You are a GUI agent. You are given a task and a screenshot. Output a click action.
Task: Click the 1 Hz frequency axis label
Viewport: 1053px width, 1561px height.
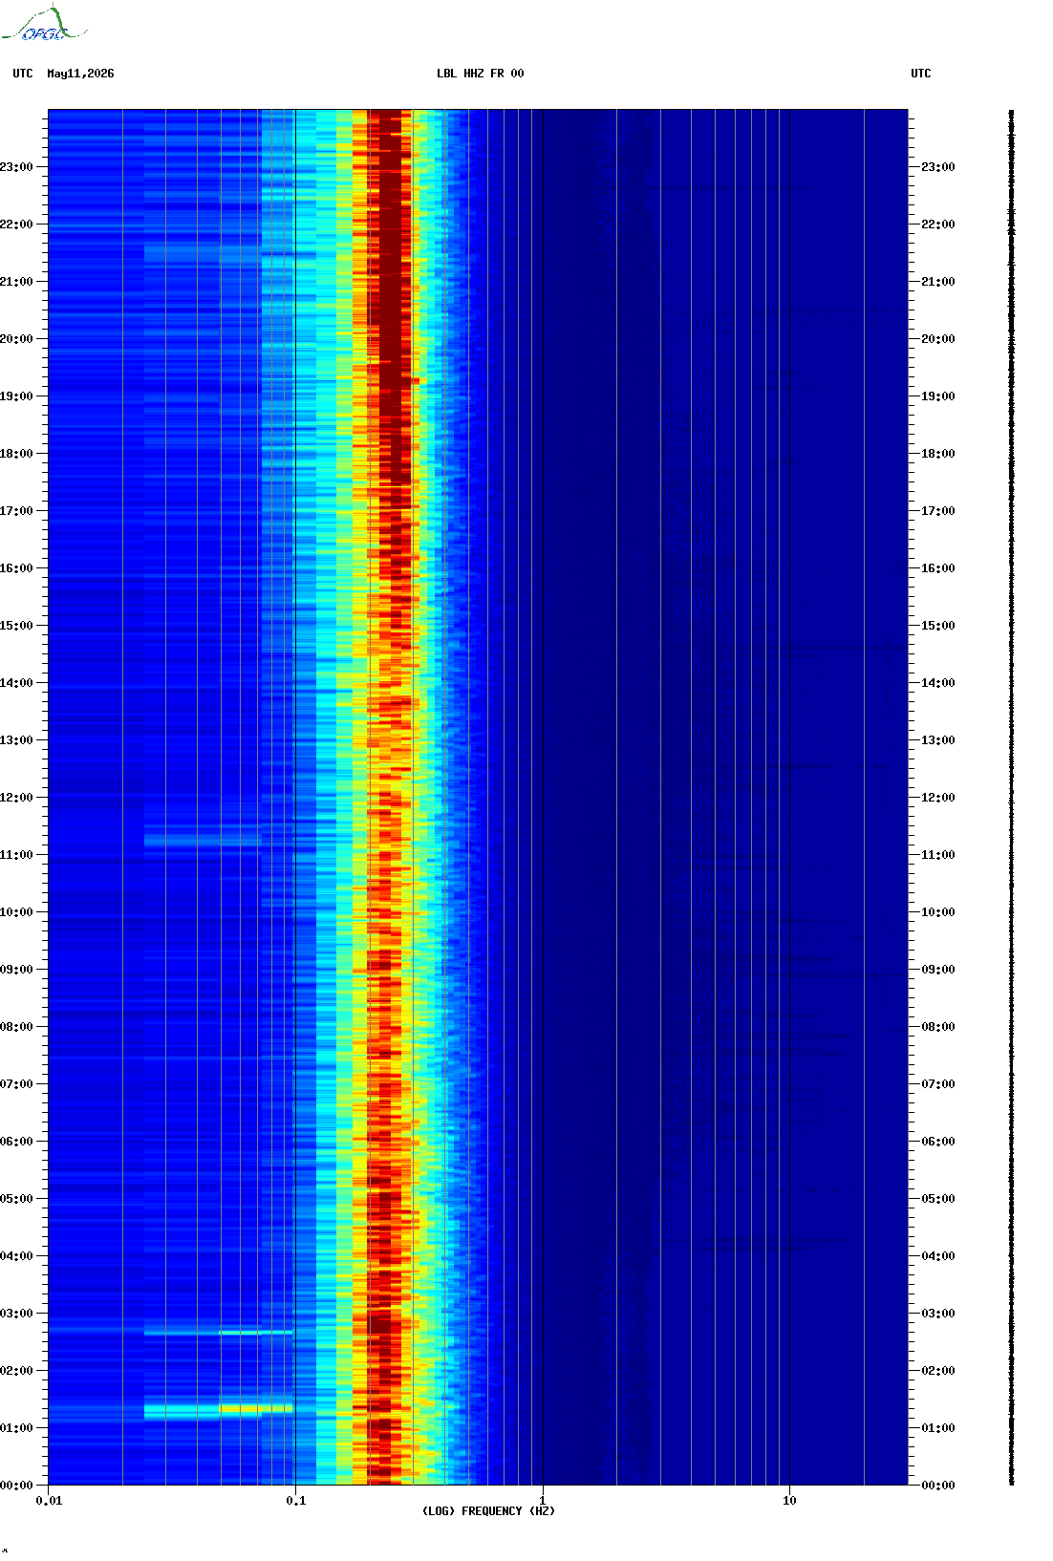coord(543,1501)
